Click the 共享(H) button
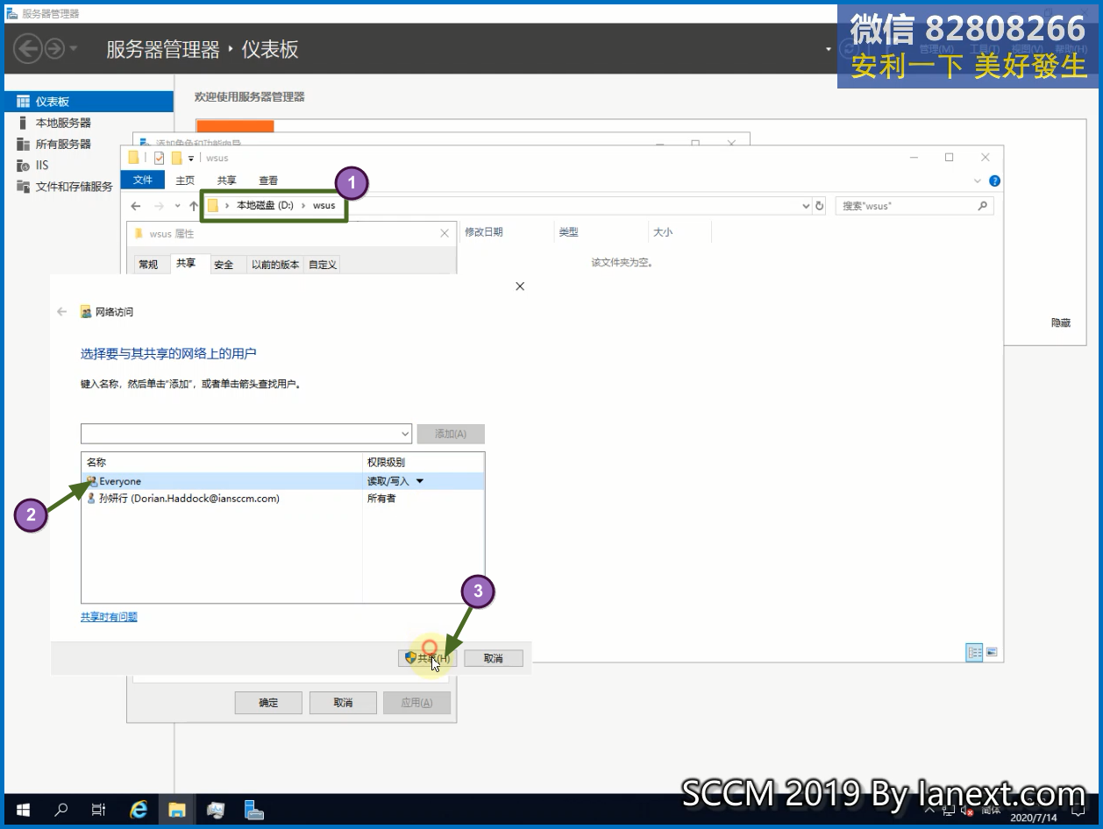The width and height of the screenshot is (1103, 829). (x=428, y=658)
